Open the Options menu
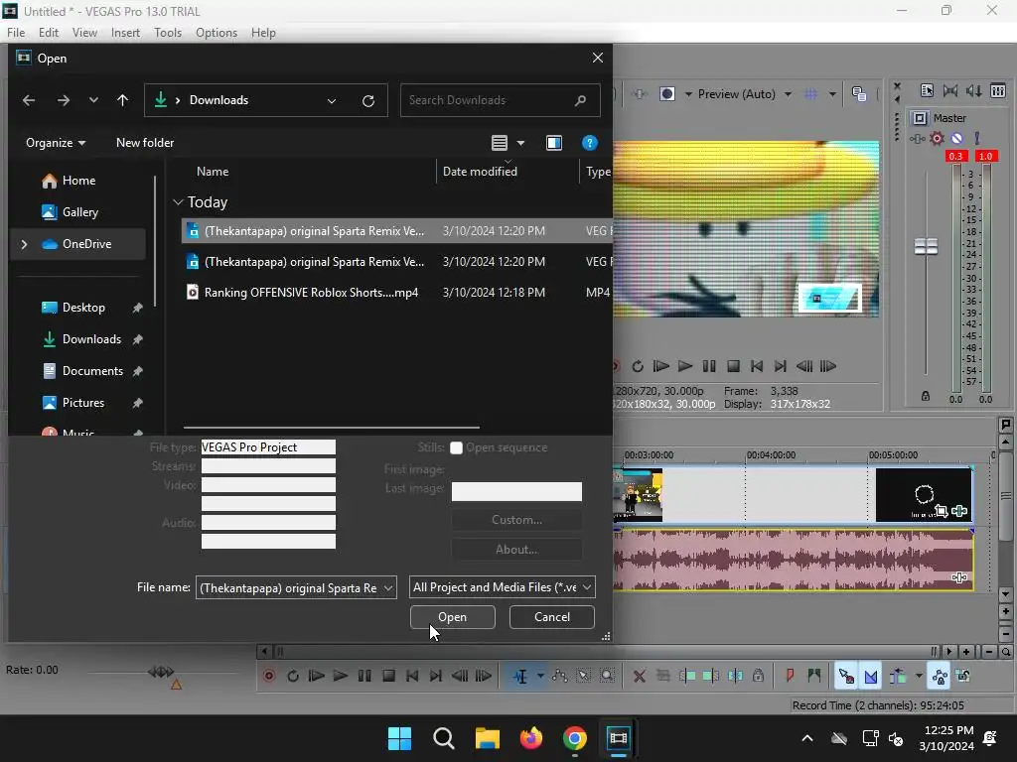The height and width of the screenshot is (762, 1017). click(x=217, y=33)
